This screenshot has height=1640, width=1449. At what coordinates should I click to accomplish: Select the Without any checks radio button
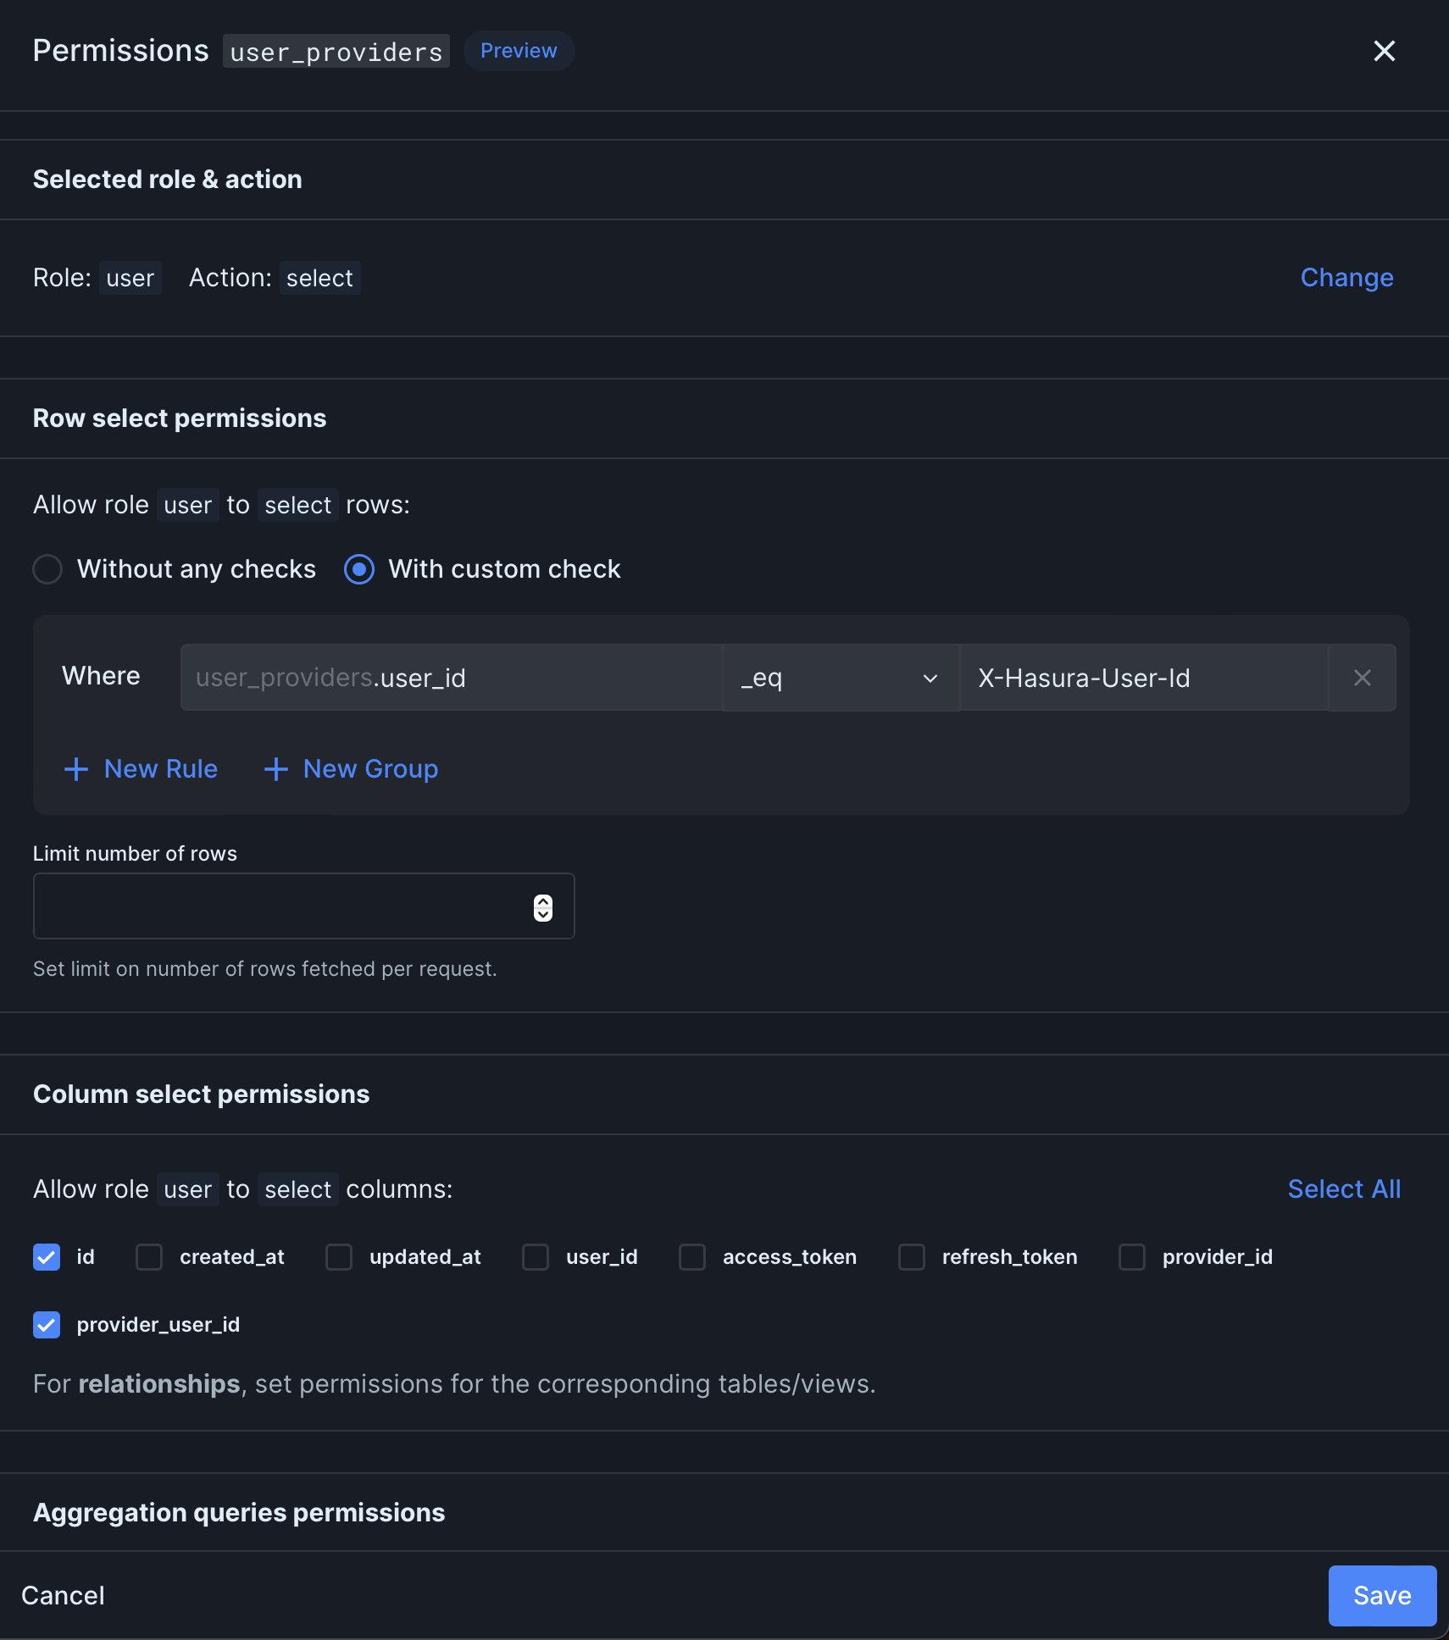point(47,569)
